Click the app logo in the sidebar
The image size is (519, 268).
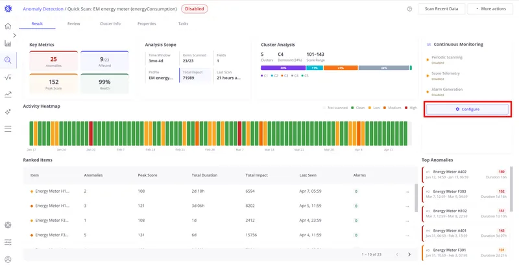[8, 9]
